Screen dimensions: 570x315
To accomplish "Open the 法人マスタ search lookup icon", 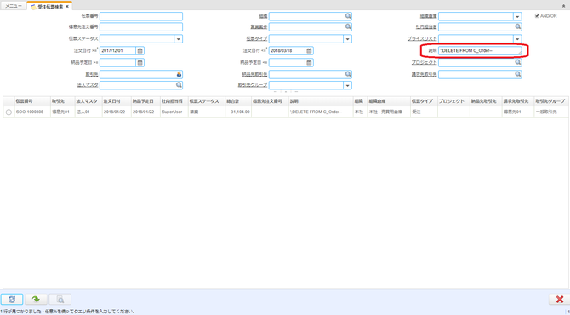I will click(179, 85).
